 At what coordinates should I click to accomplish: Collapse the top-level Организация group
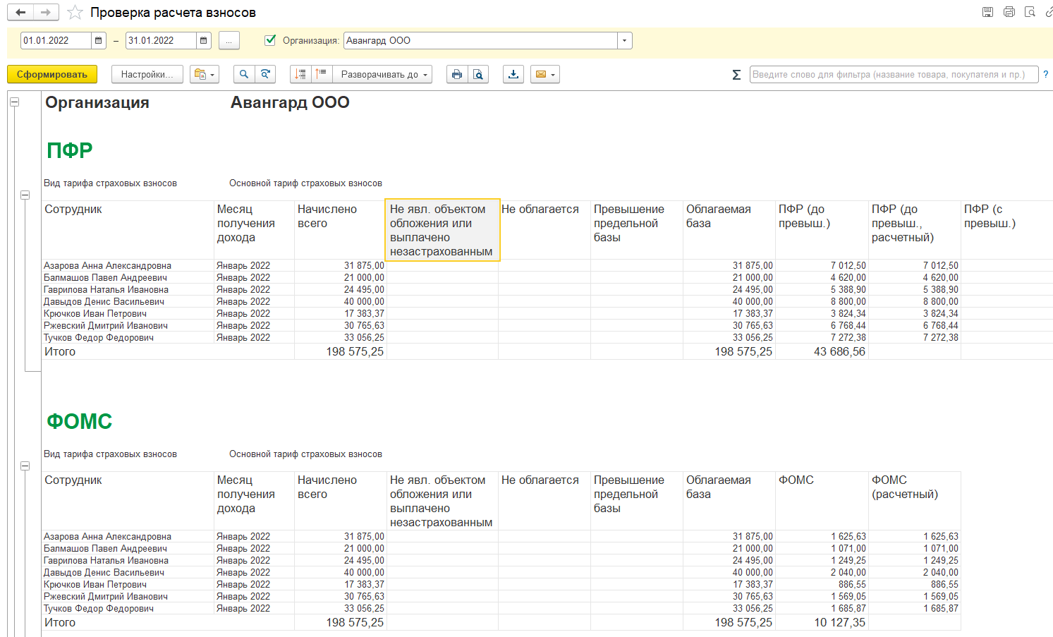tap(14, 102)
